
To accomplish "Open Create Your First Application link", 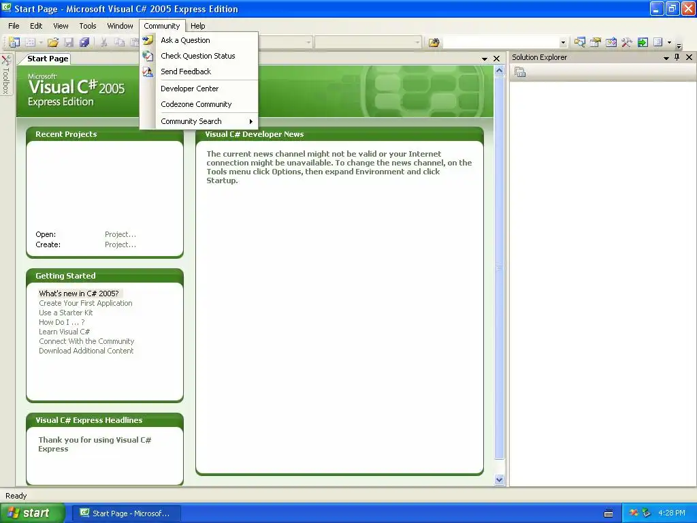I will pyautogui.click(x=86, y=303).
